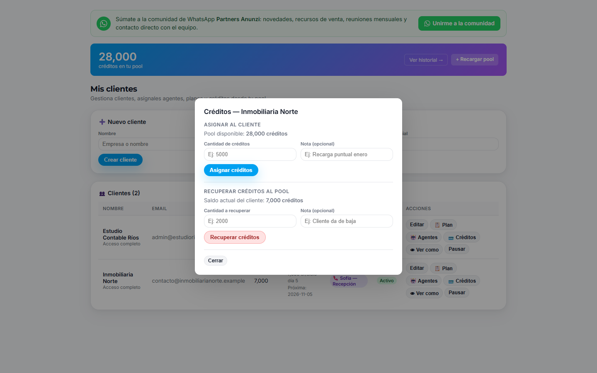Click contacto@inmobiliarianorte.example email

(199, 281)
